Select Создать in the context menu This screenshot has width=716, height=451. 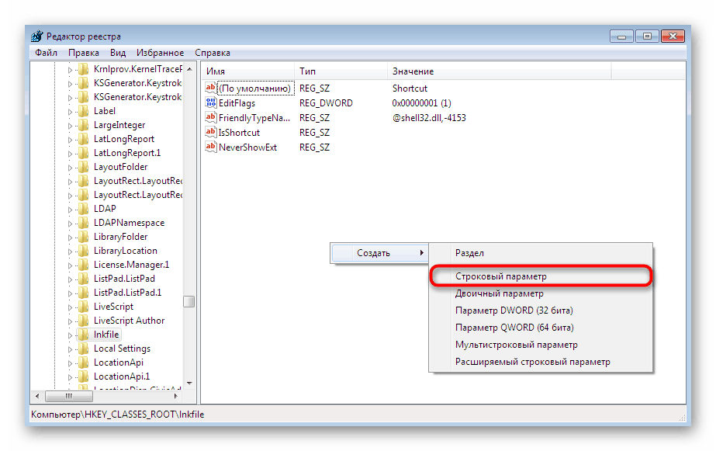pos(380,253)
